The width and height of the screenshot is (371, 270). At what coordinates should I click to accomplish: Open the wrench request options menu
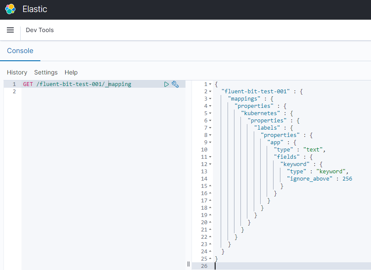pyautogui.click(x=175, y=84)
